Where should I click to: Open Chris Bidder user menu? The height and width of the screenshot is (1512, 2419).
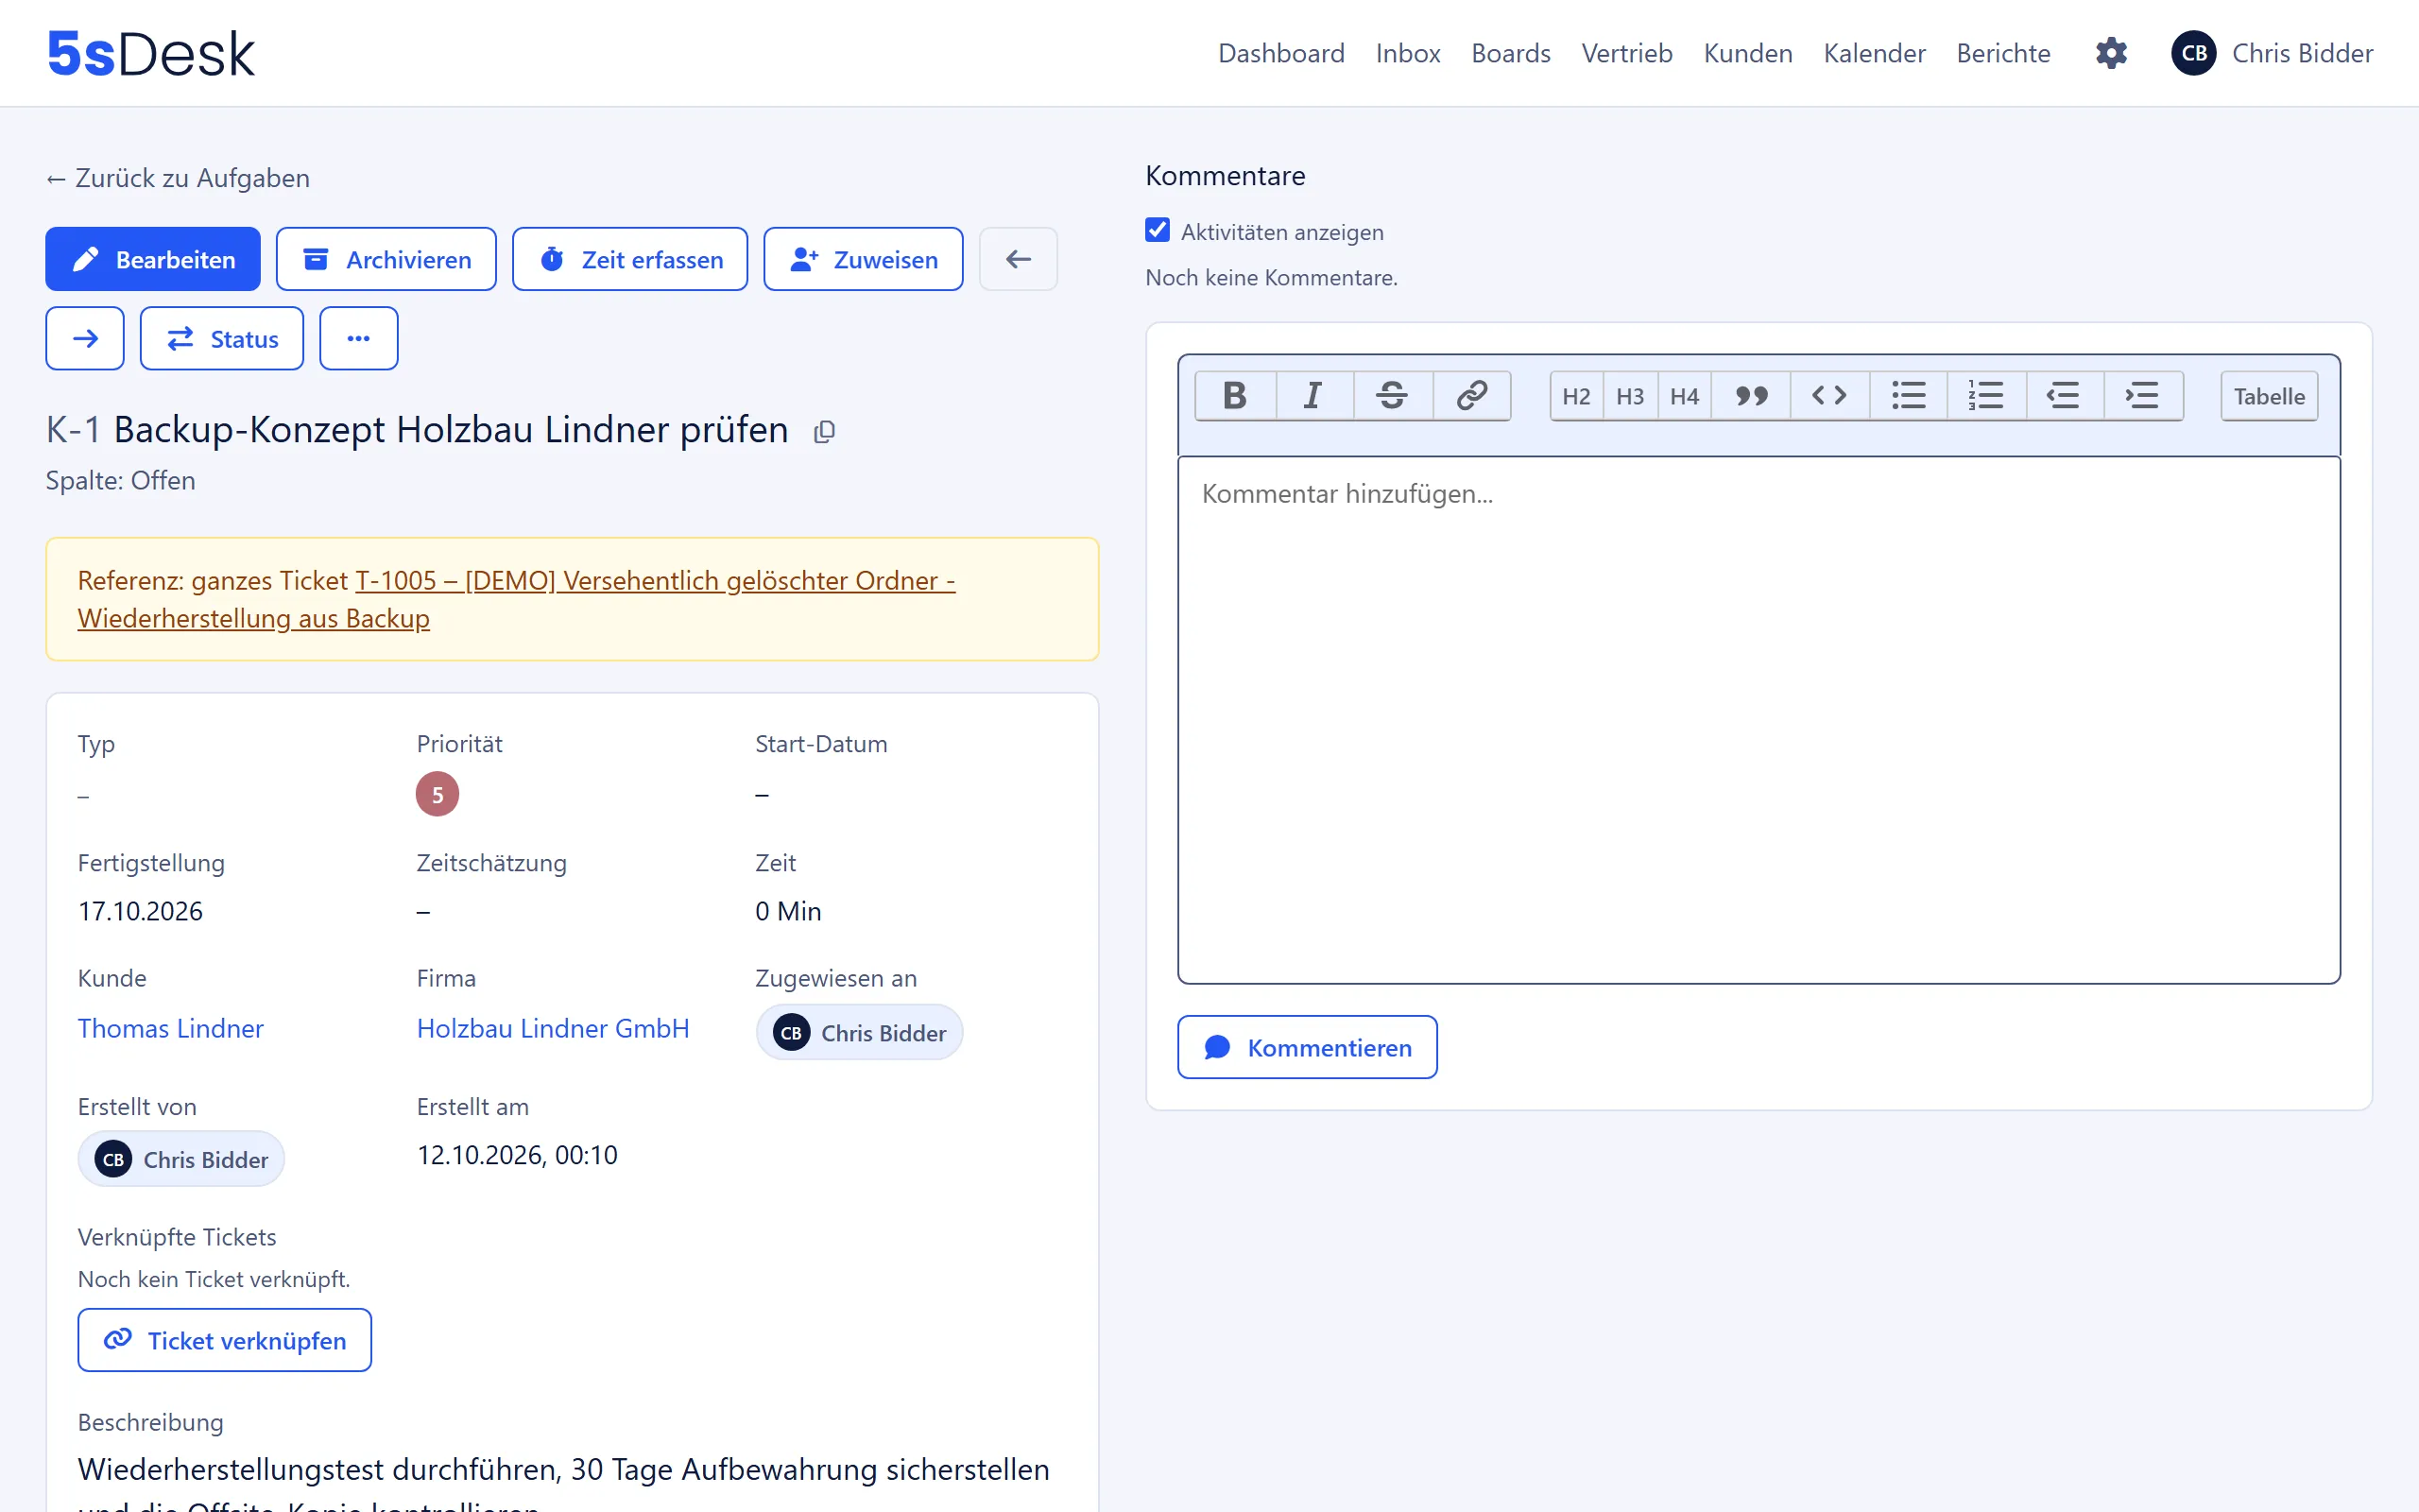pyautogui.click(x=2271, y=53)
